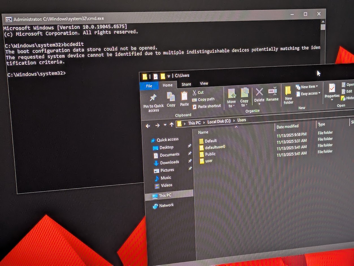Image resolution: width=354 pixels, height=266 pixels.
Task: Select Videos in navigation pane
Action: tap(167, 185)
